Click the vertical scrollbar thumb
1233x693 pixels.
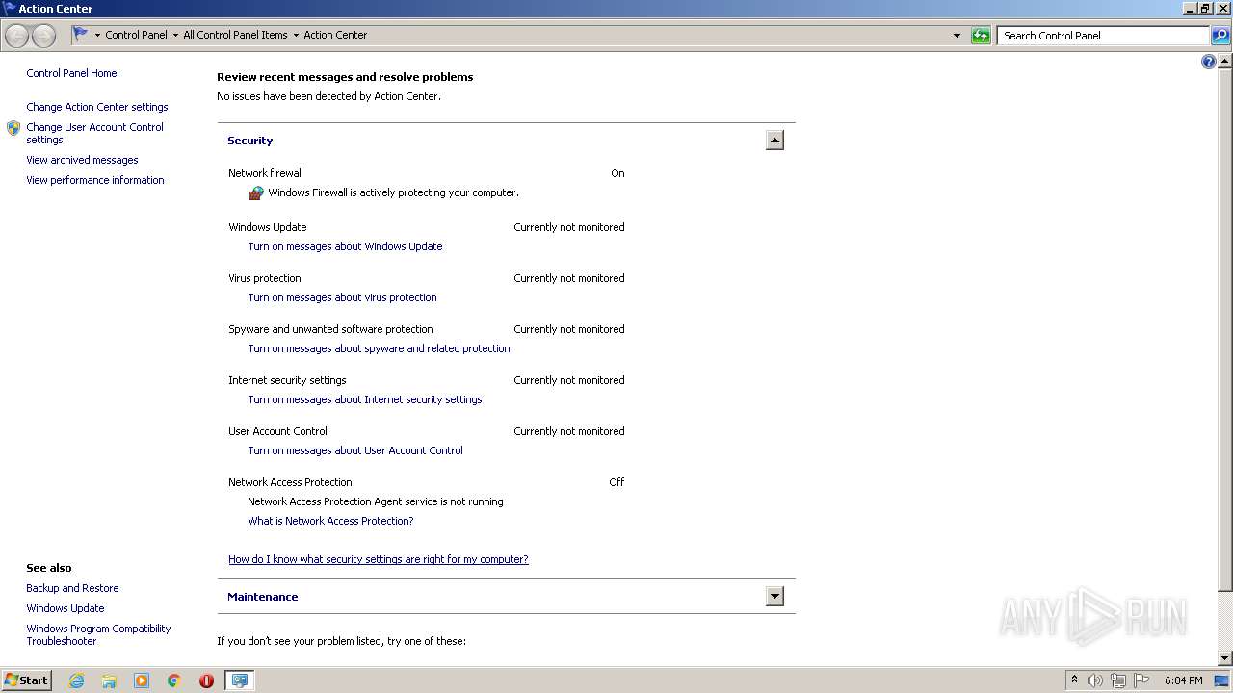1225,327
